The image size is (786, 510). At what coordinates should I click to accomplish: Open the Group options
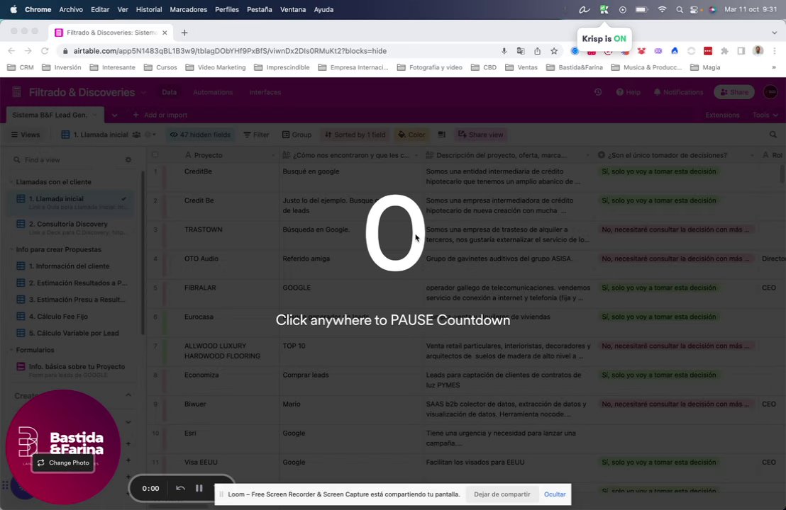(297, 135)
